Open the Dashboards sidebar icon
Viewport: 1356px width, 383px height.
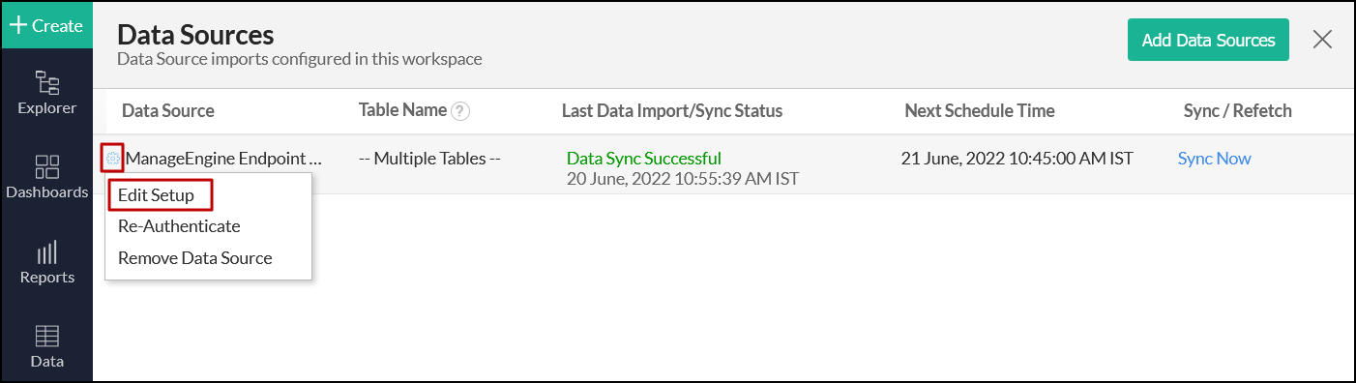tap(46, 177)
